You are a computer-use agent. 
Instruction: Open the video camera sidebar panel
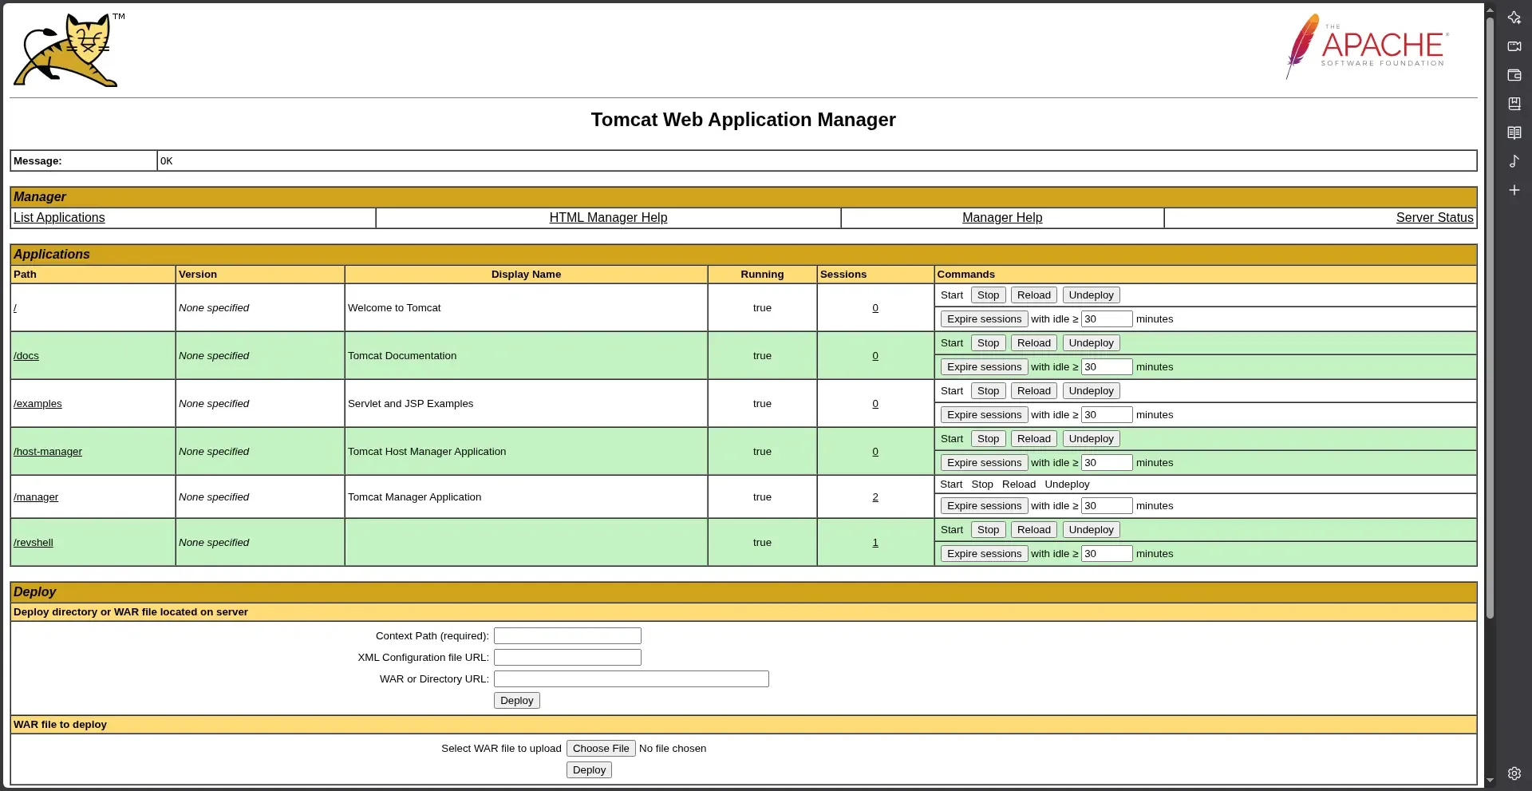tap(1514, 46)
